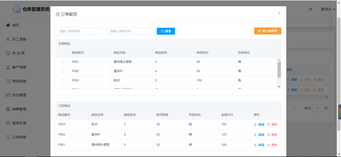The image size is (341, 157).
Task: Check the box for product P001
Action: pos(62,62)
